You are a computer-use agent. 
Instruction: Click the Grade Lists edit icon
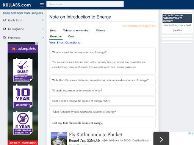tap(5, 20)
